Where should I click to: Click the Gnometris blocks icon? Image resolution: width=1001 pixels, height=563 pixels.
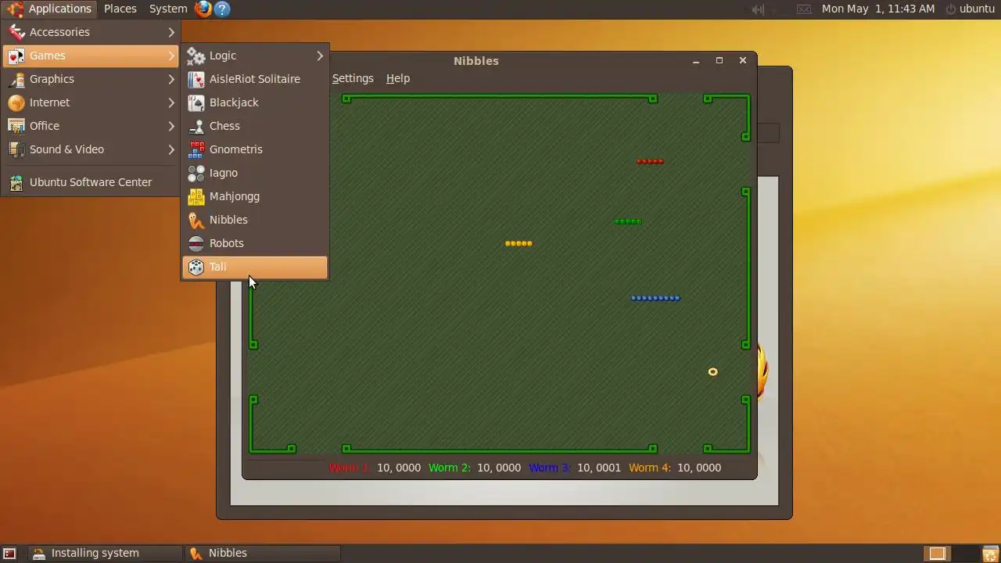[x=196, y=149]
